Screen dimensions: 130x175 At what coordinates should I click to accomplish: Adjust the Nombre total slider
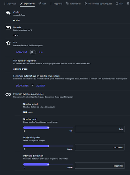coord(48,128)
